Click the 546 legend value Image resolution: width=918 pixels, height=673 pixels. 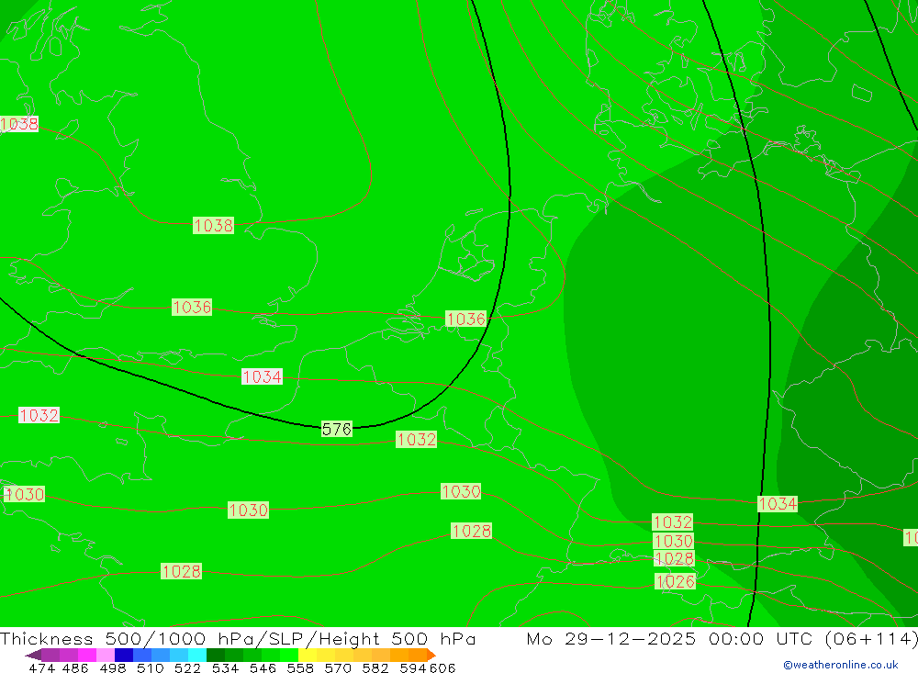(x=263, y=668)
